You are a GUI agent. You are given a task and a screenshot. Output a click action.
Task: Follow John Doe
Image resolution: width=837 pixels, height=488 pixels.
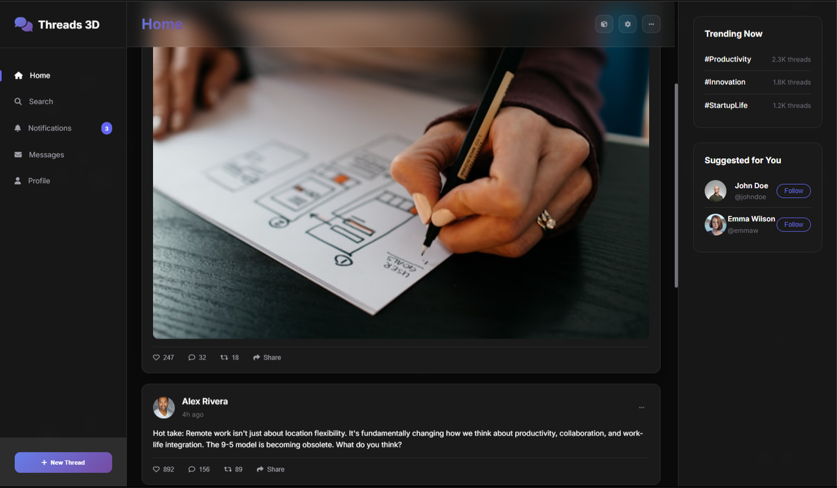794,191
